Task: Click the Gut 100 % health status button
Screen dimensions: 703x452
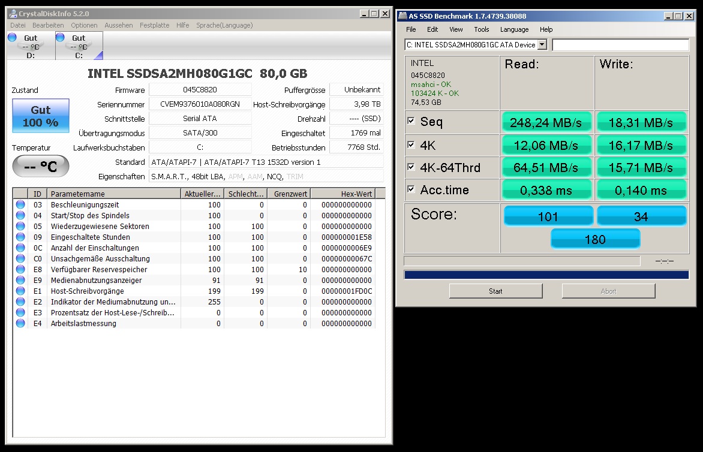Action: point(41,116)
